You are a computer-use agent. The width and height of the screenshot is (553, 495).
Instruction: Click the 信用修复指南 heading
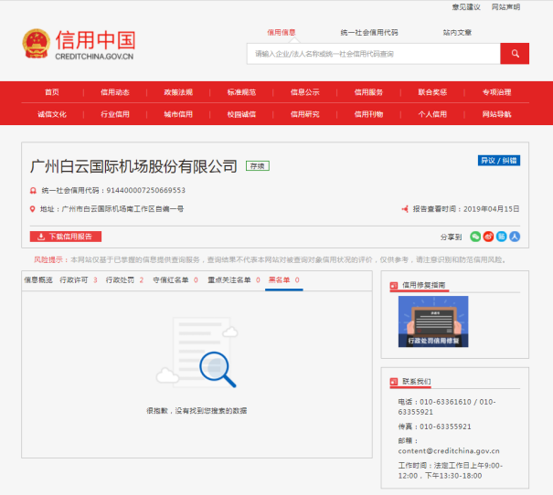pos(423,285)
